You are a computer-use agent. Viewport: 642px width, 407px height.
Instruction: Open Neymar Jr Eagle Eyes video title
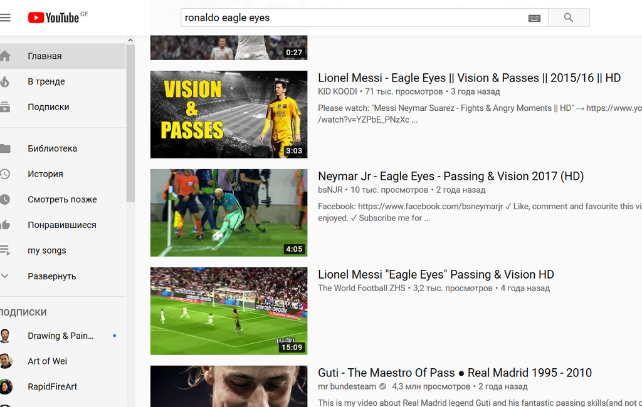451,177
